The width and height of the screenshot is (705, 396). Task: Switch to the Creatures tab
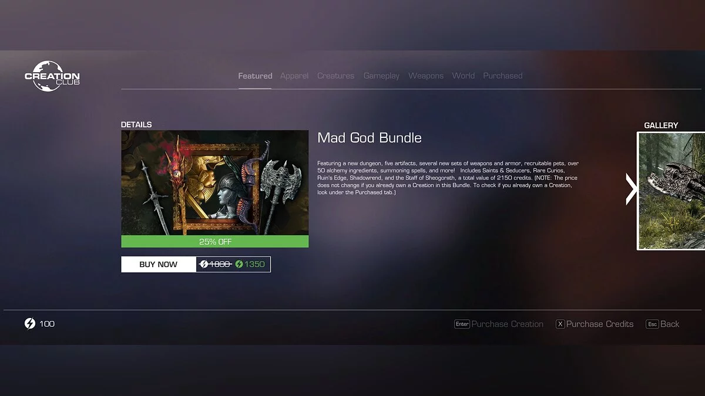coord(335,76)
